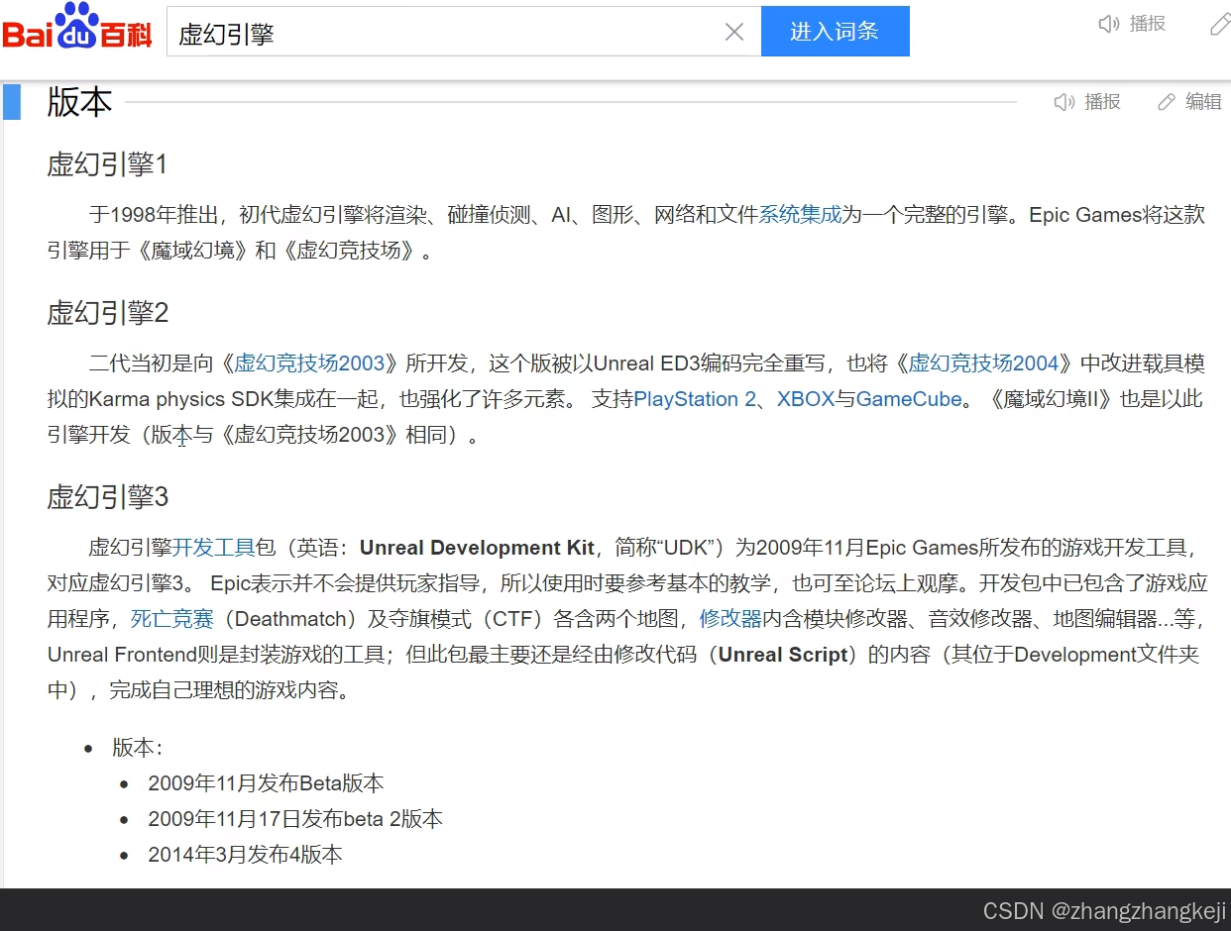Open the 虚幻竞技场2004 link
1231x931 pixels.
[x=984, y=363]
